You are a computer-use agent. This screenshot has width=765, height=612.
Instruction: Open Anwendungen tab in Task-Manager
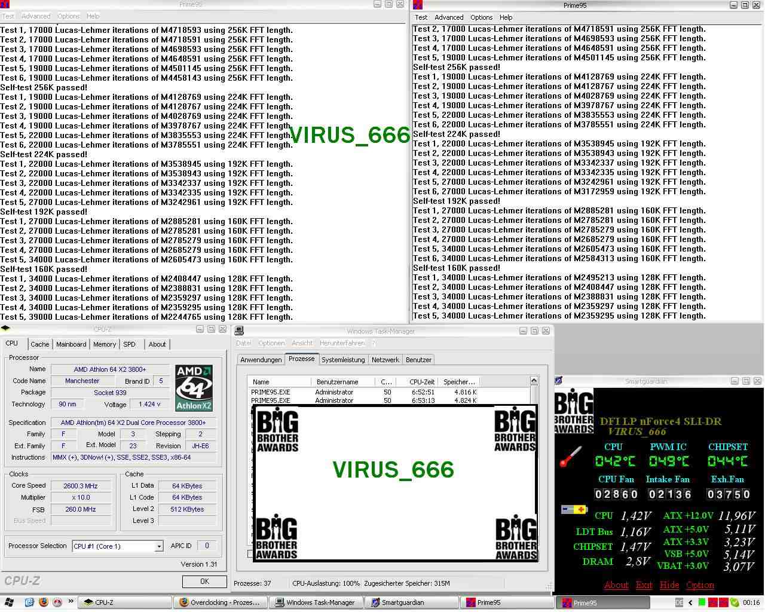pyautogui.click(x=261, y=360)
